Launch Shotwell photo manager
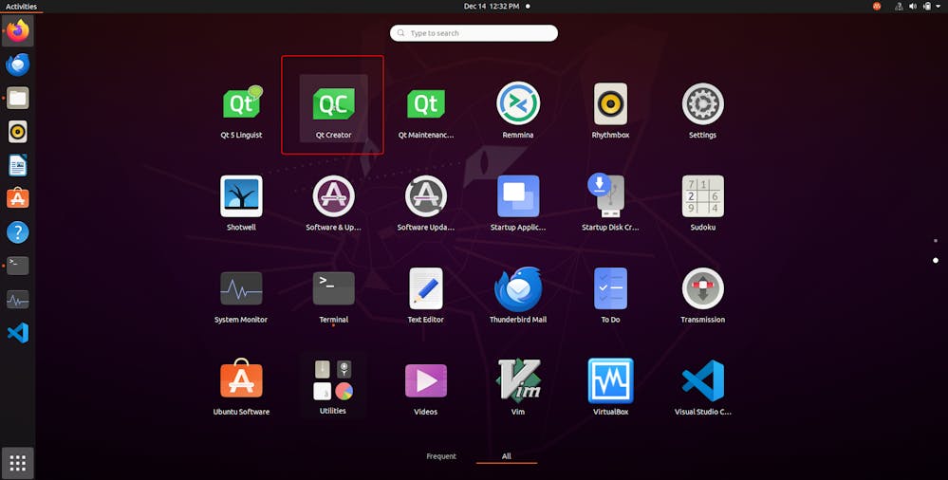 pos(241,204)
